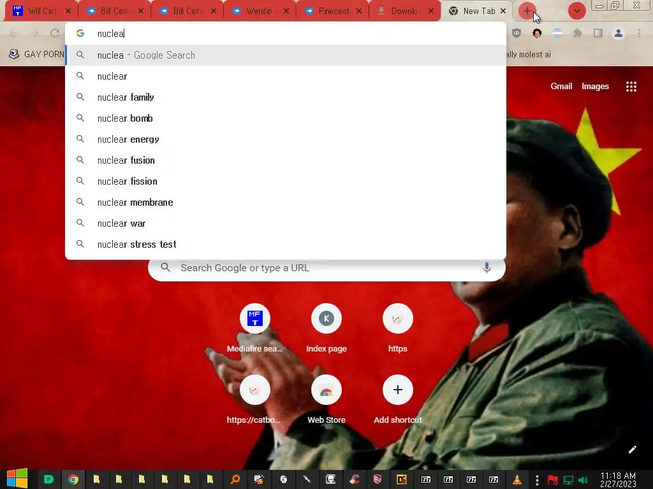Image resolution: width=653 pixels, height=489 pixels.
Task: Switch to the 'Wendip' tab
Action: pos(258,11)
